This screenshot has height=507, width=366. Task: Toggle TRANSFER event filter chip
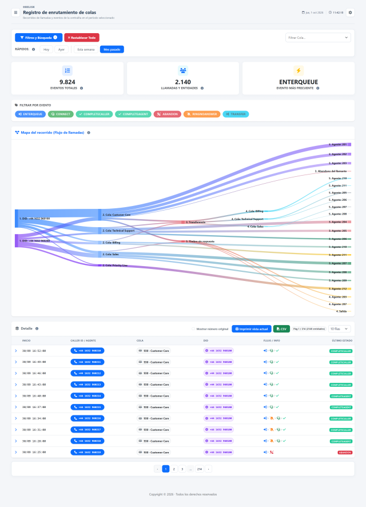236,114
